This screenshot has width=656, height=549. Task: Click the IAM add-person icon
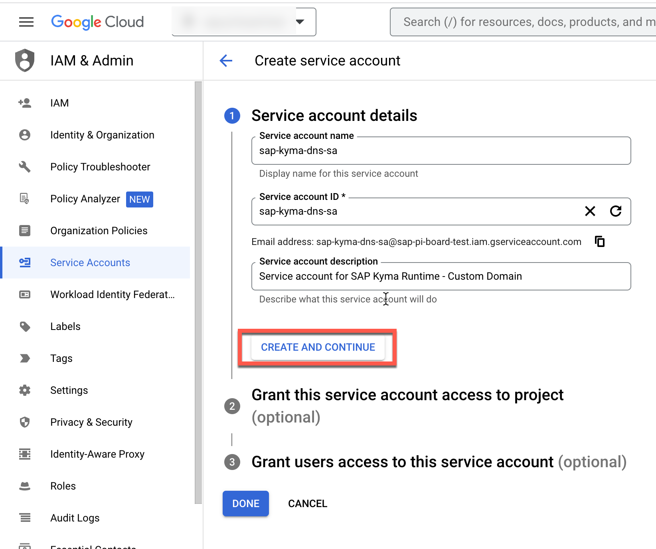25,103
